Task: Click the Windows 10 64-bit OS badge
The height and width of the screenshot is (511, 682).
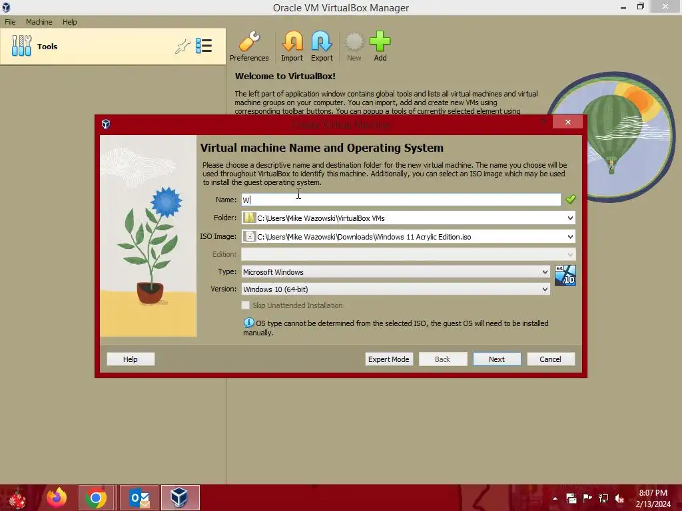Action: click(565, 275)
